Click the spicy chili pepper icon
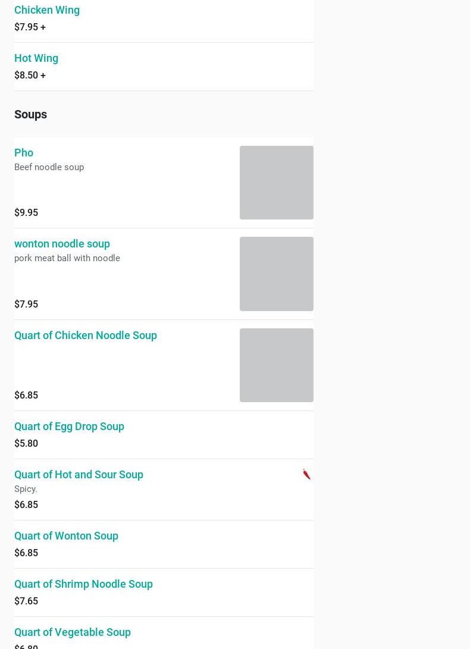 pos(306,474)
